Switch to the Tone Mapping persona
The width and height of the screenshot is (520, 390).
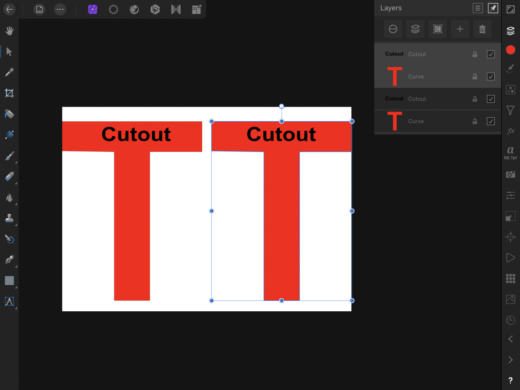click(x=176, y=9)
